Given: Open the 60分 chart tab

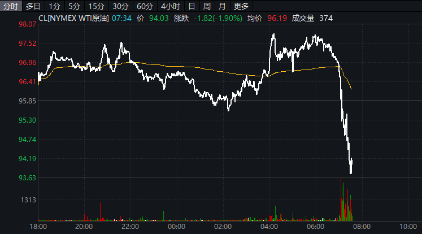Looking at the screenshot, I should (145, 6).
